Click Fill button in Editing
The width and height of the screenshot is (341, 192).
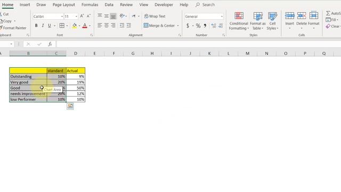click(332, 20)
